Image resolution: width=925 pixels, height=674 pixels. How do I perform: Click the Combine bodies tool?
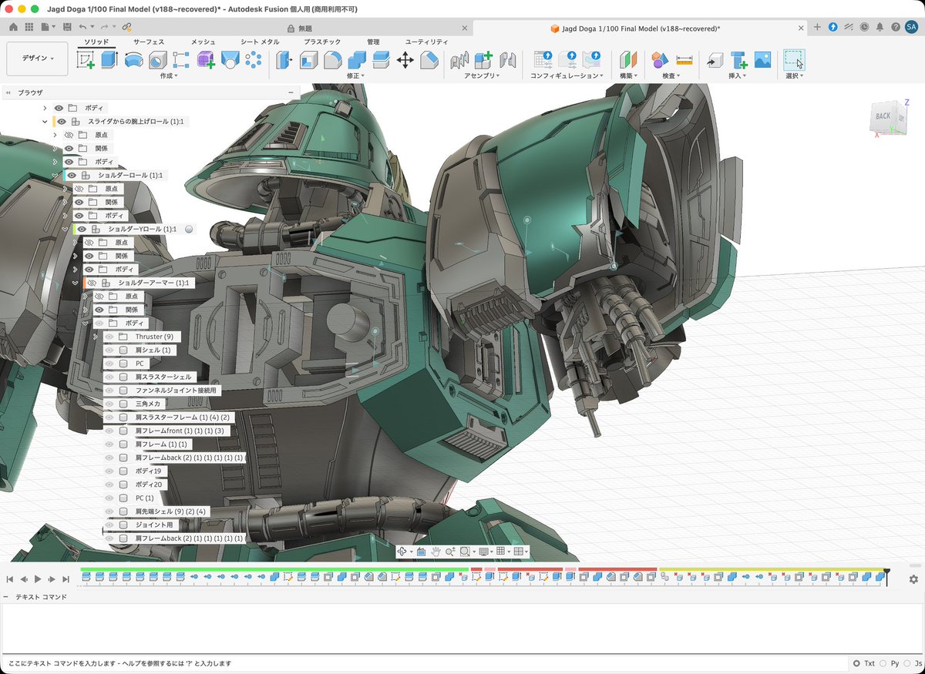pyautogui.click(x=357, y=60)
